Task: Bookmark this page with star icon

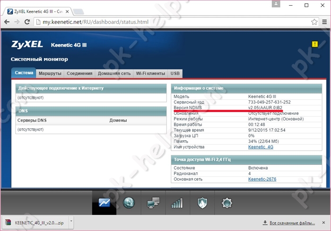Action: click(314, 22)
